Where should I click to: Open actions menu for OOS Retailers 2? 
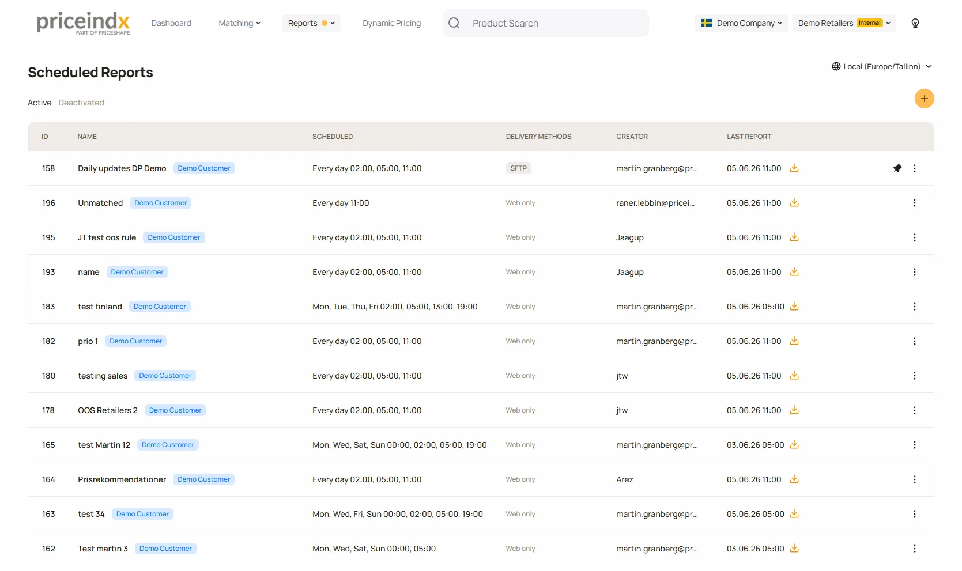pyautogui.click(x=914, y=410)
